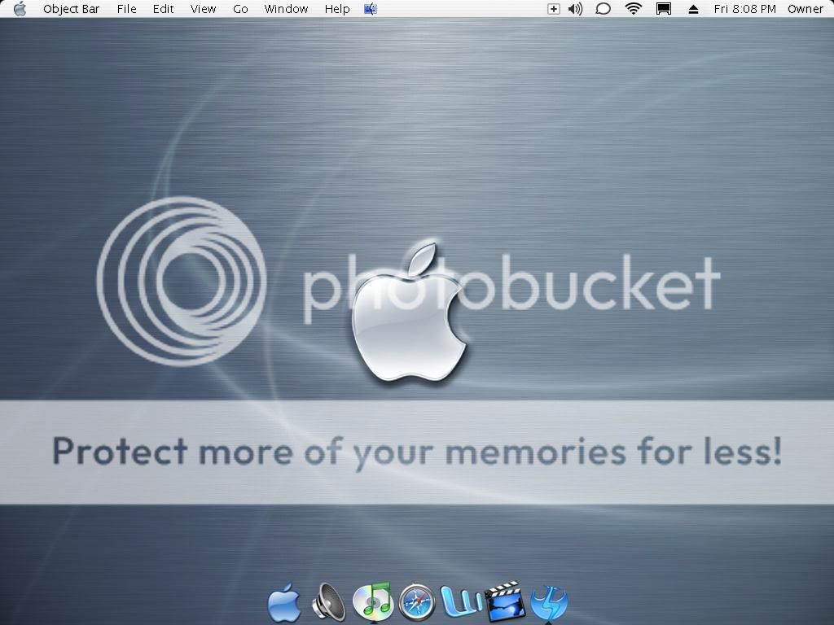The height and width of the screenshot is (625, 834).
Task: Open the movie clapperboard app in dock
Action: click(x=504, y=601)
